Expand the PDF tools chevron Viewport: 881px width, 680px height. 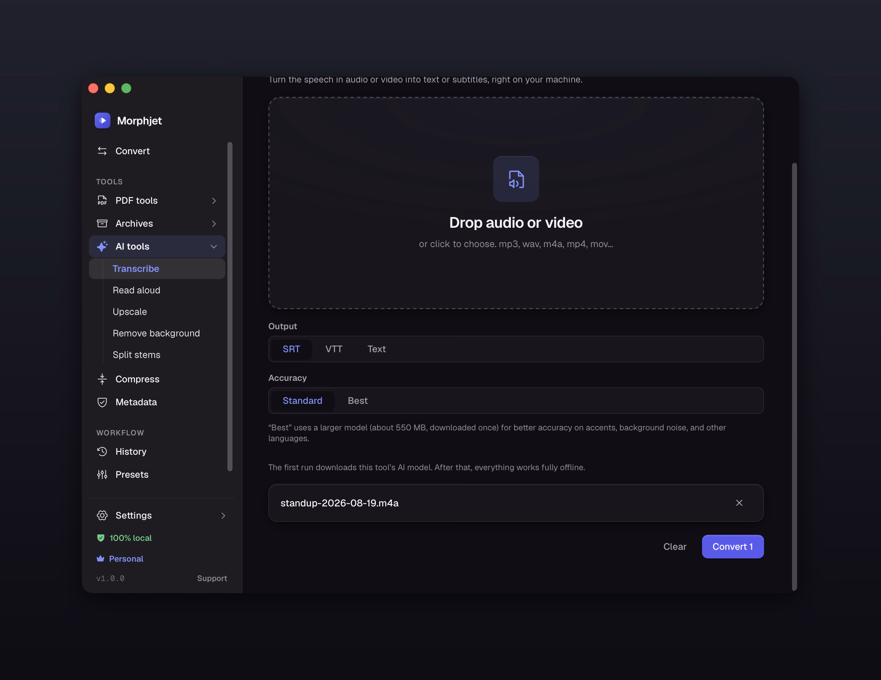pyautogui.click(x=214, y=201)
